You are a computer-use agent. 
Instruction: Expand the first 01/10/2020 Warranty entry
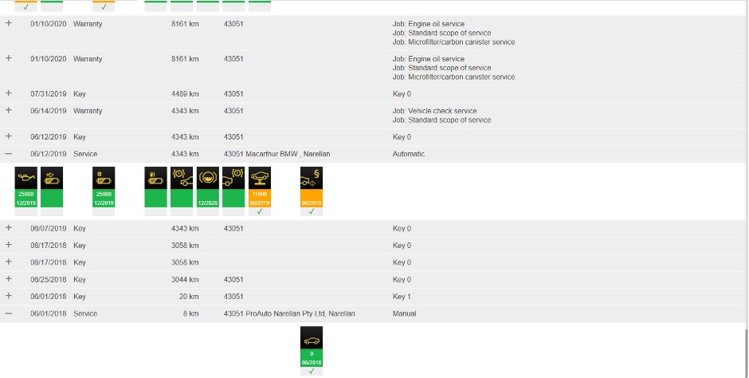8,23
